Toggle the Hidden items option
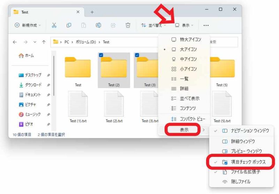Viewport: 279px width, 194px height. [x=241, y=181]
